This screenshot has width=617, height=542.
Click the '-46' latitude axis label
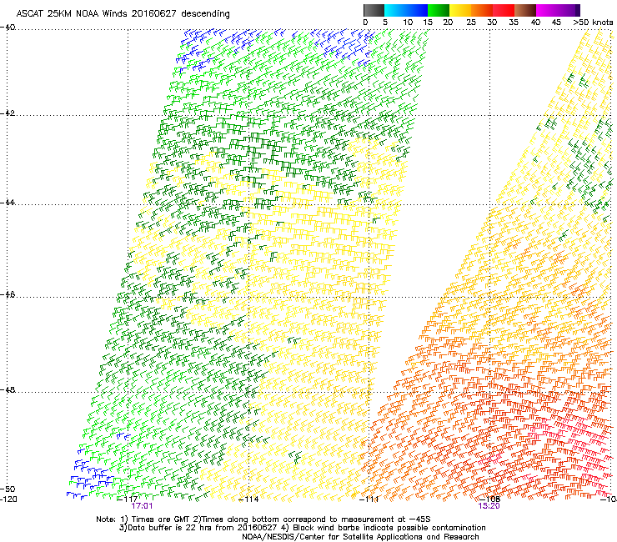click(x=8, y=294)
